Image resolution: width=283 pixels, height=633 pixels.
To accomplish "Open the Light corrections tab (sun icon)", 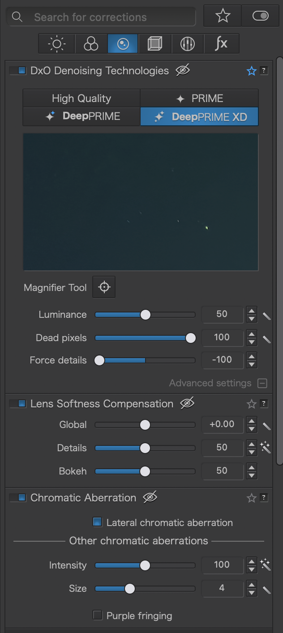I will (x=57, y=44).
